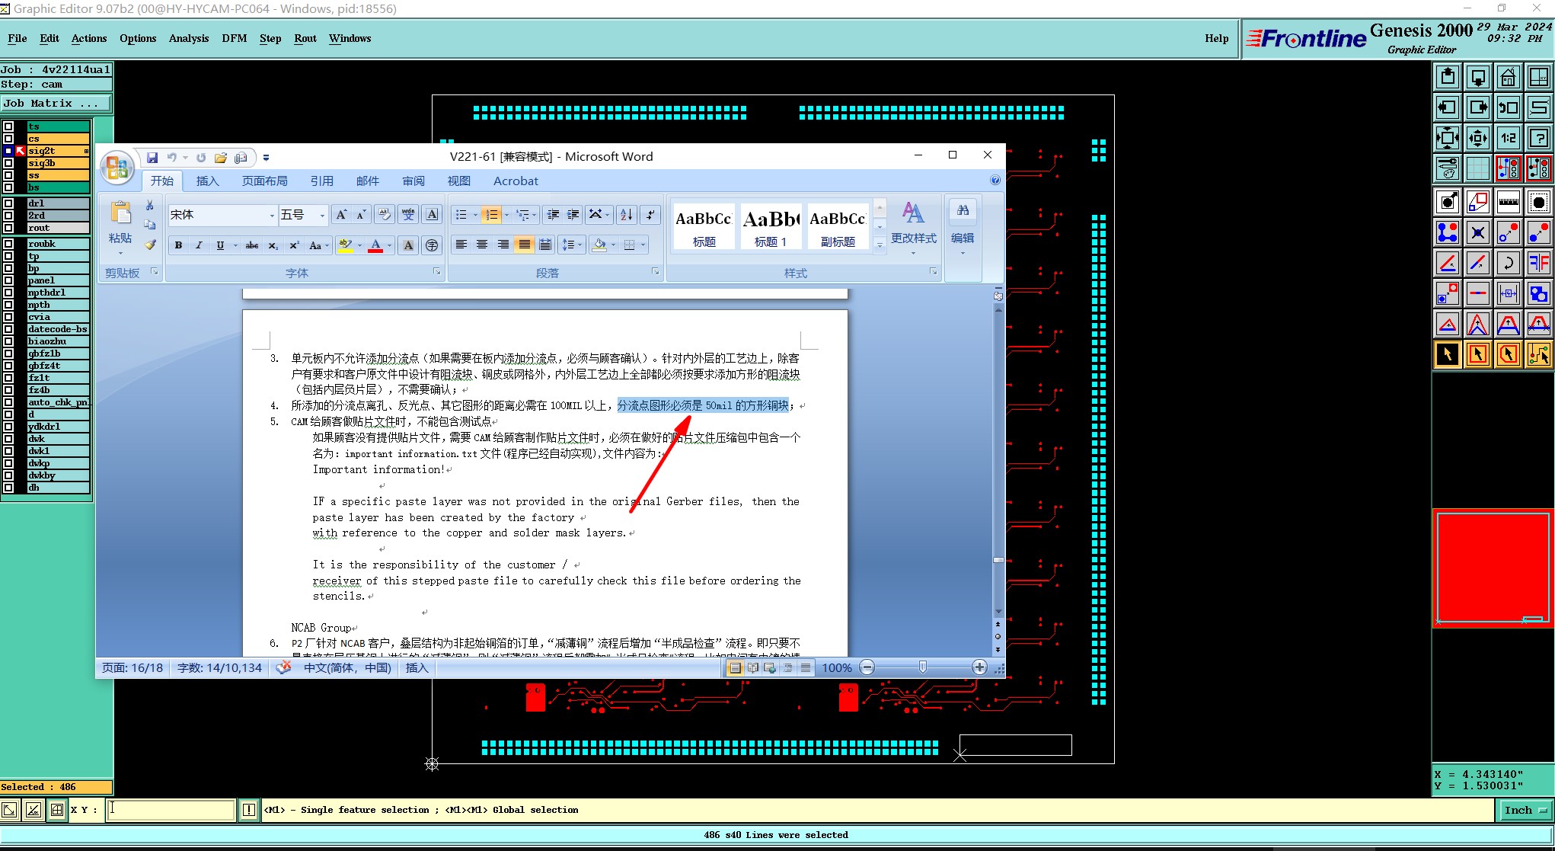1555x851 pixels.
Task: Switch to the 页面布局 tab in Word
Action: [x=264, y=181]
